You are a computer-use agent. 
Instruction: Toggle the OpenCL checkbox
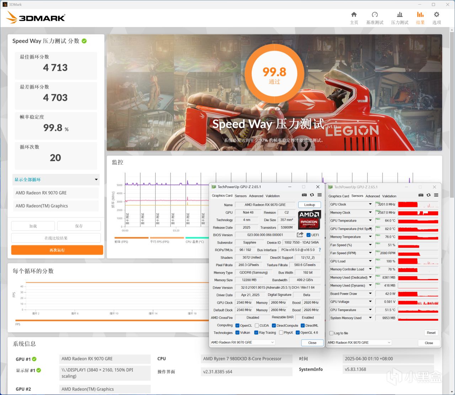pos(237,326)
